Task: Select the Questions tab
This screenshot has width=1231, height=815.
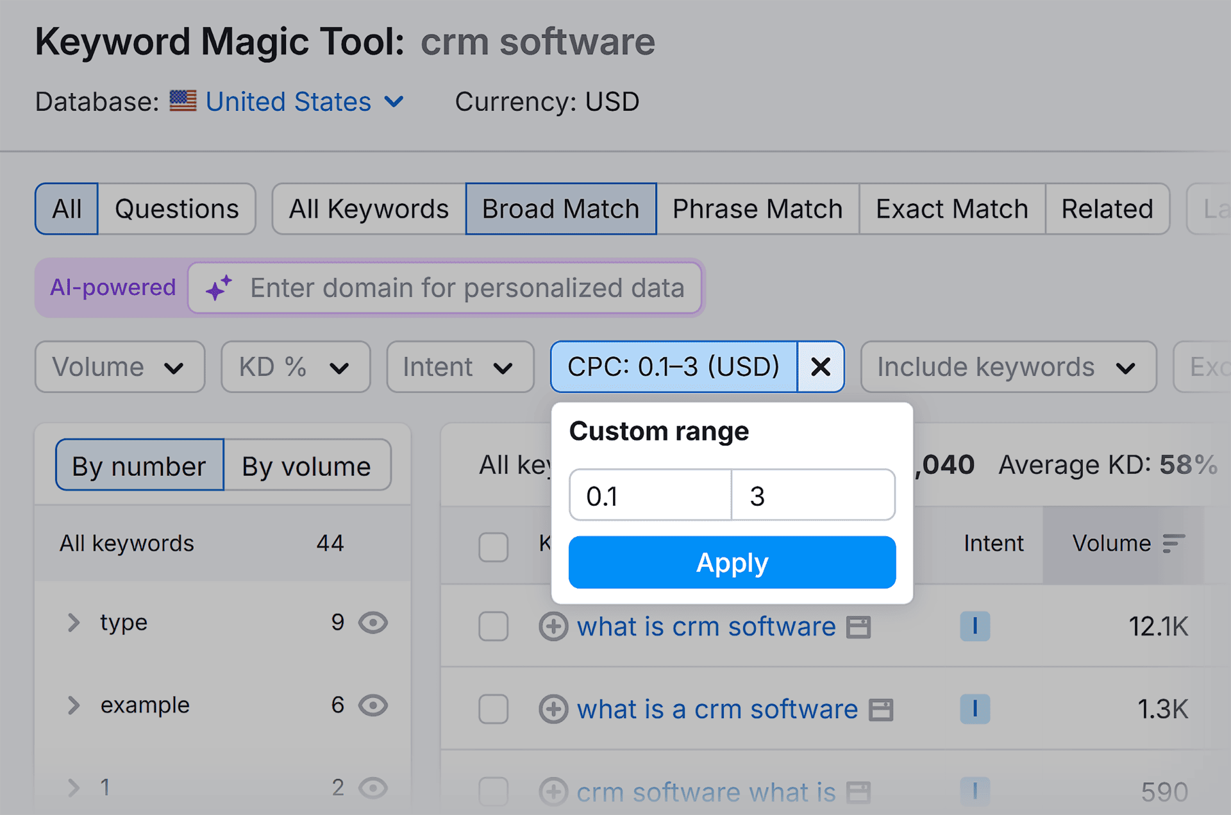Action: click(x=177, y=209)
